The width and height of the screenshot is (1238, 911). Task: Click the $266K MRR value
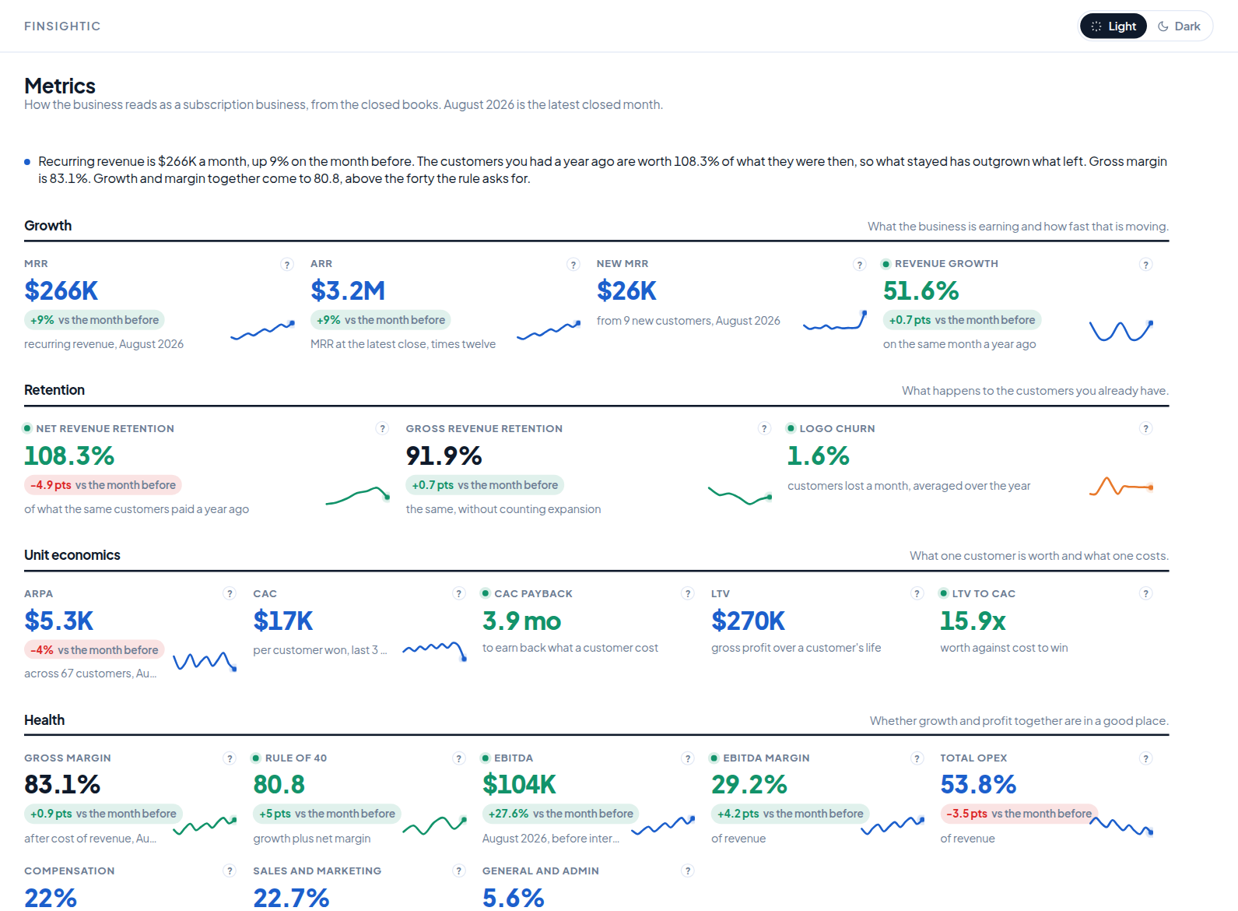pos(61,290)
